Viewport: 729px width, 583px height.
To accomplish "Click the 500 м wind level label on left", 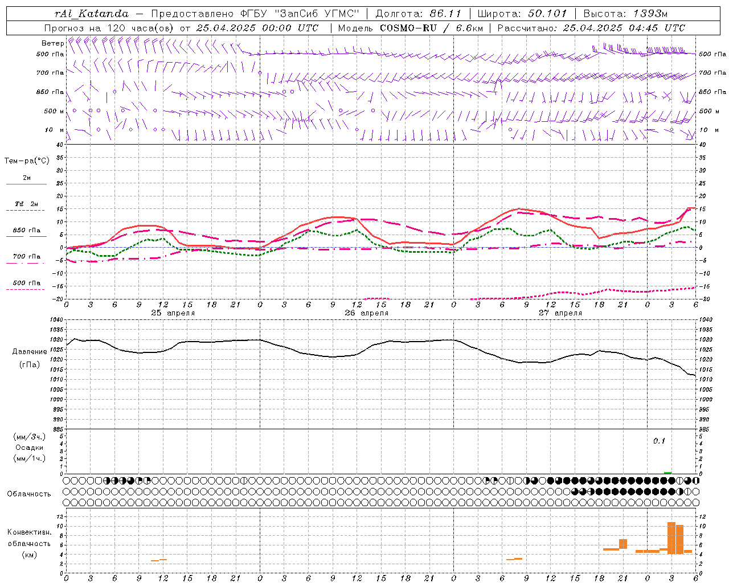I will (x=54, y=111).
